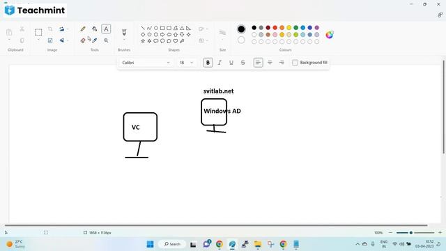Click the Size line thickness button
Viewport: 446px width, 251px height.
click(222, 33)
